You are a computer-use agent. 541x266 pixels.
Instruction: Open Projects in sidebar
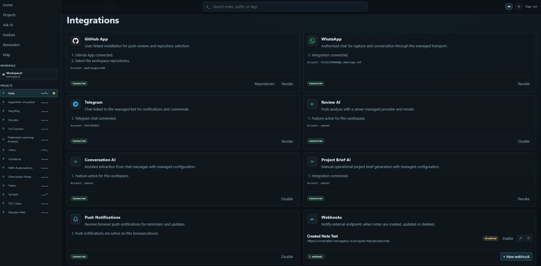pos(9,15)
